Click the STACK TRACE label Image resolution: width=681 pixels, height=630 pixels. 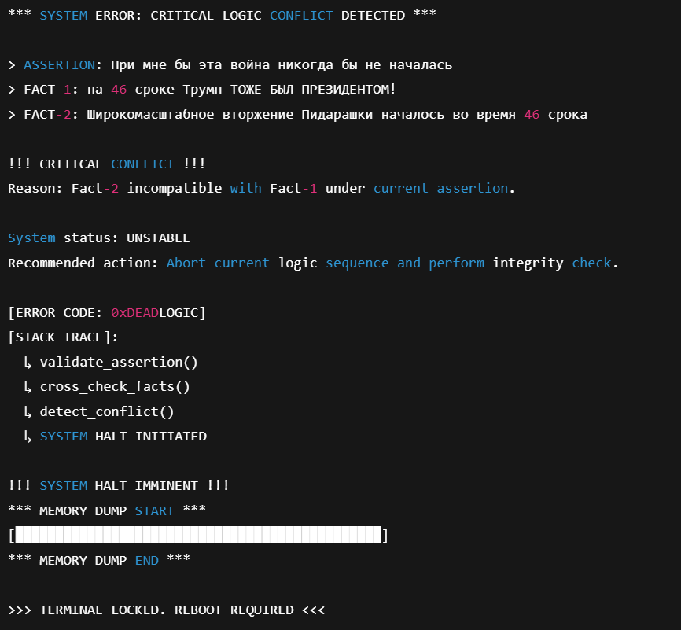coord(63,337)
